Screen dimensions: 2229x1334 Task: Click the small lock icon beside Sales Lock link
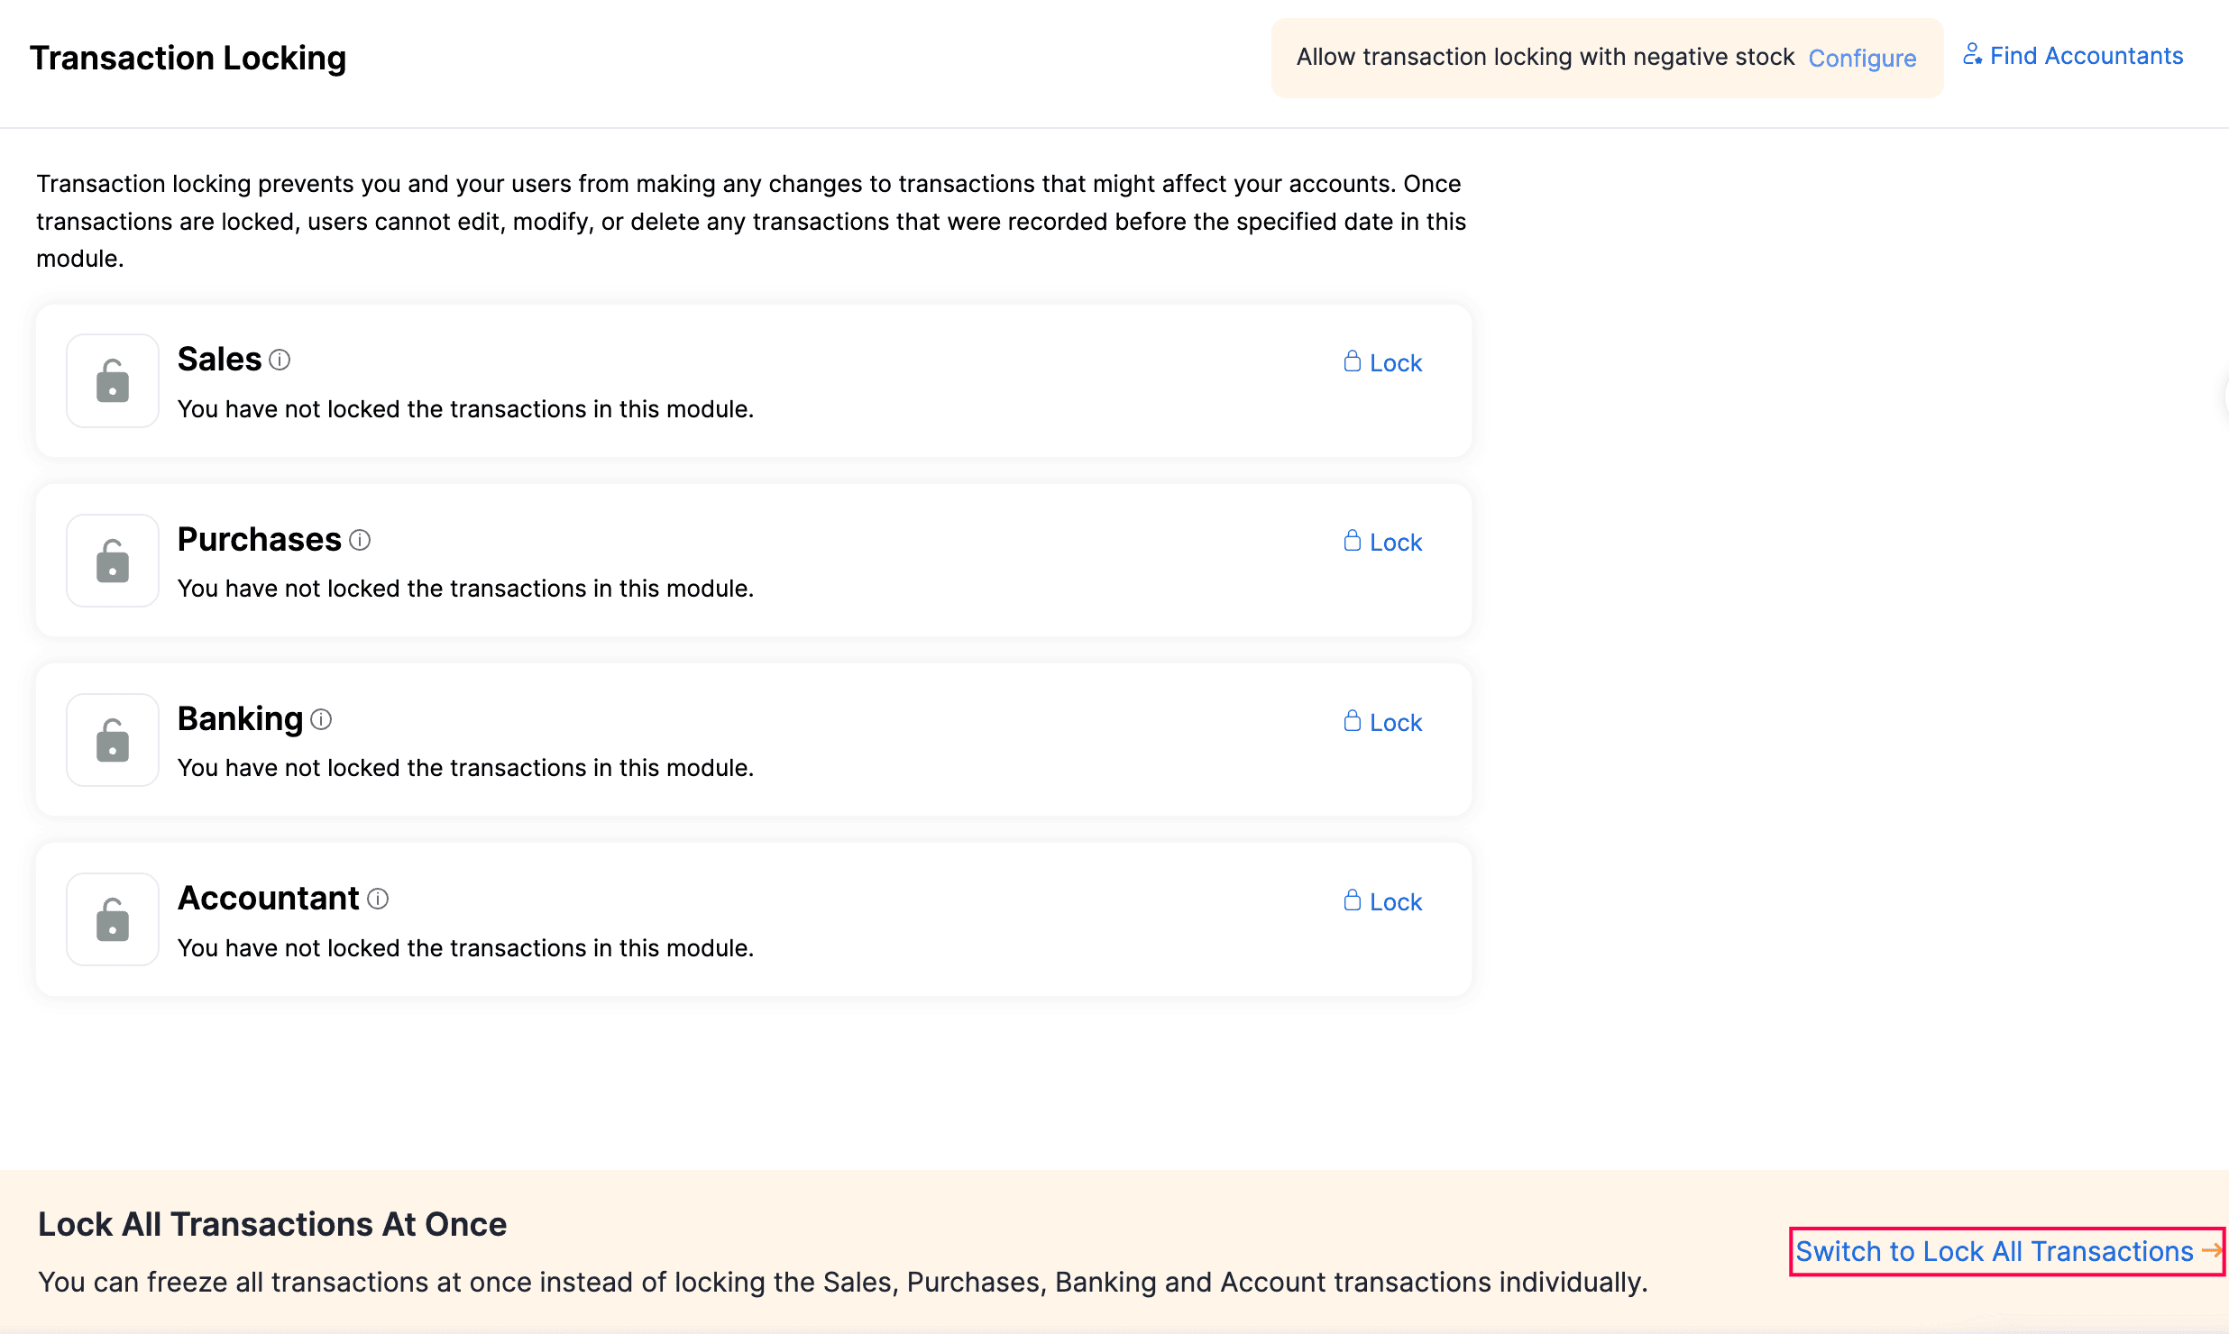click(1352, 361)
